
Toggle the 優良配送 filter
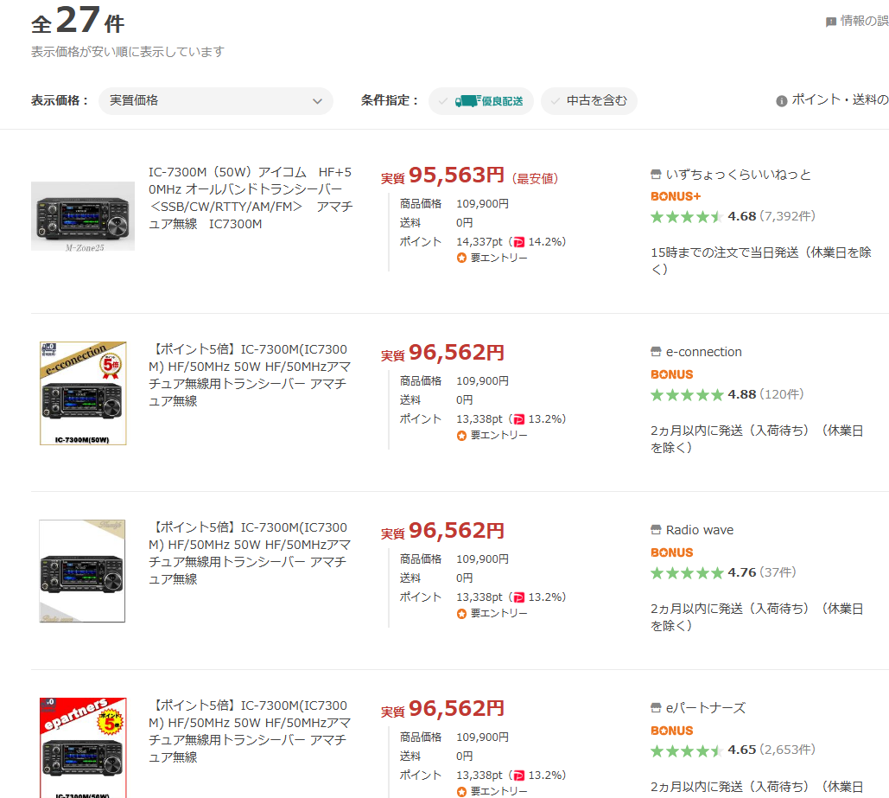[480, 101]
